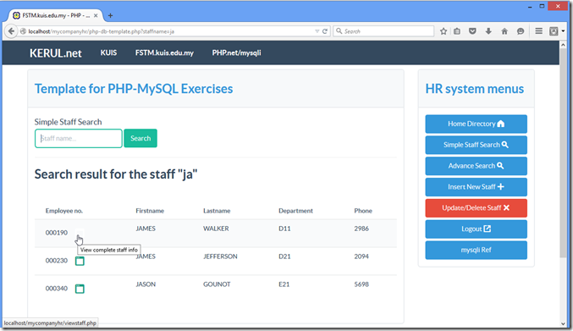Minimize the browser window
Viewport: 573px width, 331px height.
click(530, 7)
